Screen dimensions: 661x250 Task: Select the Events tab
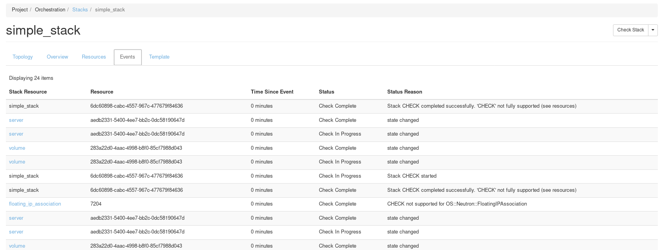[127, 57]
